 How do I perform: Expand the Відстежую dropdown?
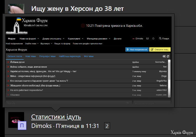(46, 44)
